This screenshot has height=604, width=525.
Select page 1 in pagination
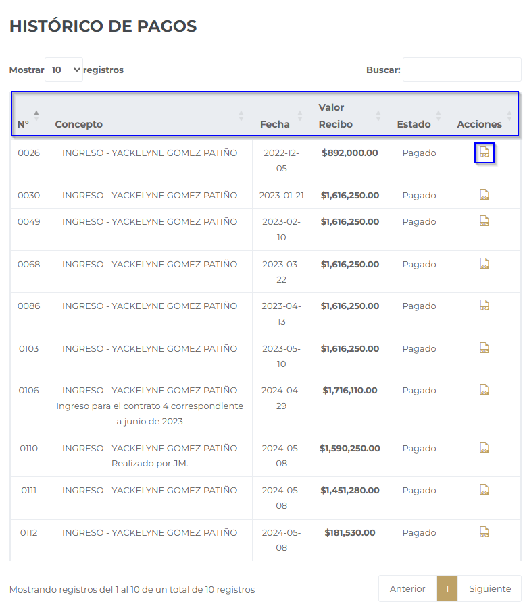coord(447,588)
